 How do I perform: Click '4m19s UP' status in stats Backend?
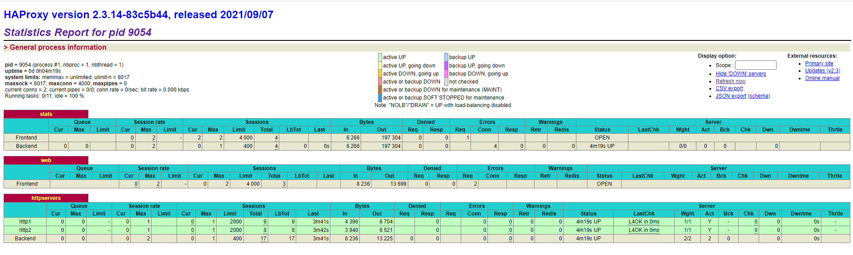click(x=602, y=146)
